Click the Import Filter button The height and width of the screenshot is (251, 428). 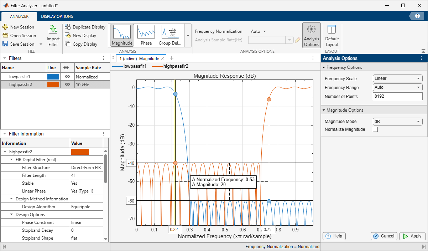click(x=53, y=36)
